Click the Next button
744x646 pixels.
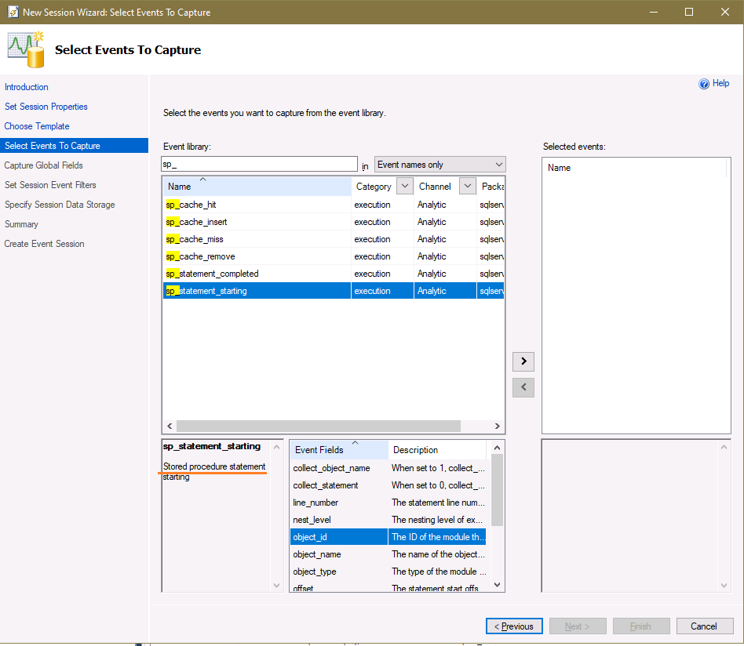coord(578,626)
